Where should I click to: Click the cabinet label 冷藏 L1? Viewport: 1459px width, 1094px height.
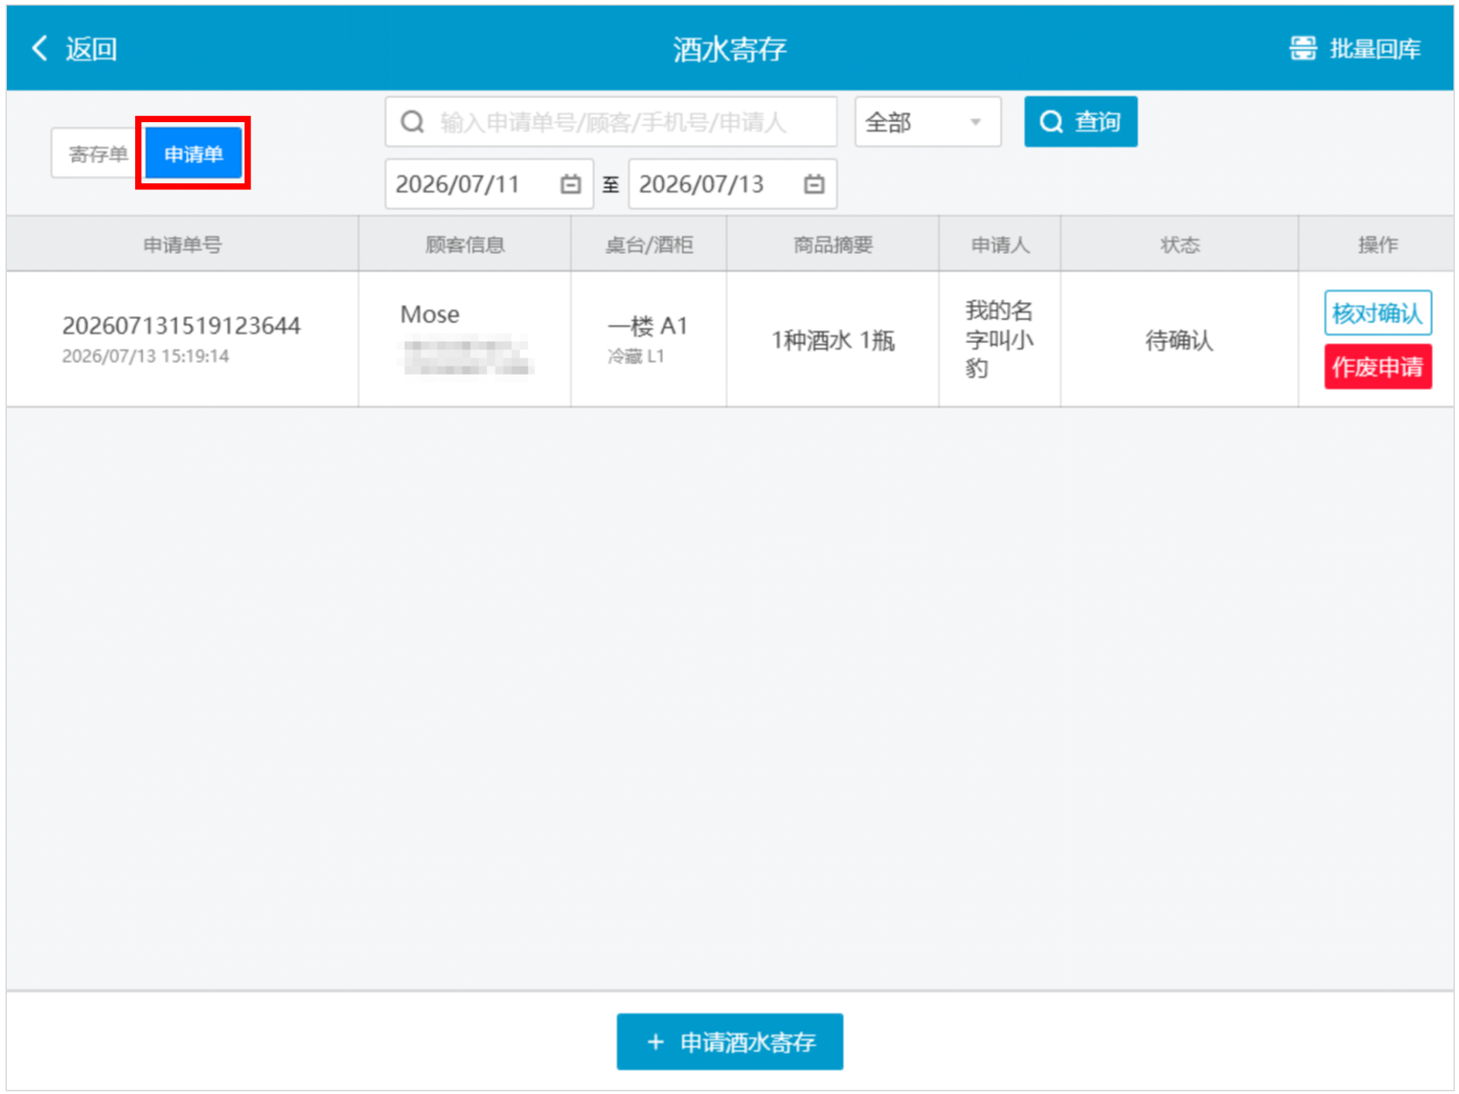click(x=635, y=356)
